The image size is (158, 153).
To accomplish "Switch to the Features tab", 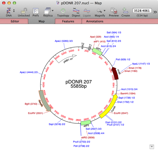I will click(68, 21).
